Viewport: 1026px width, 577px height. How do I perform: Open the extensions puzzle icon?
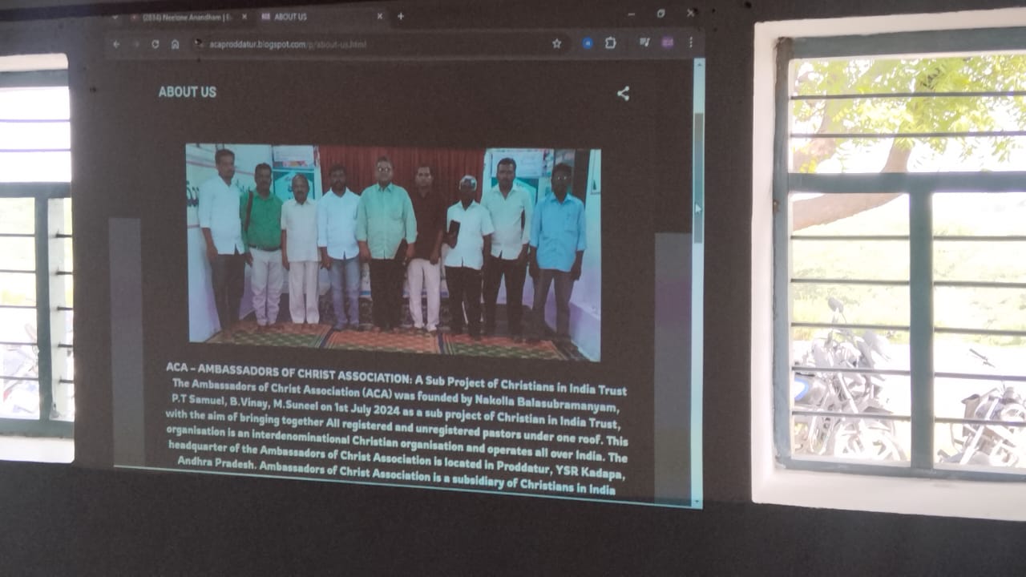pos(611,43)
